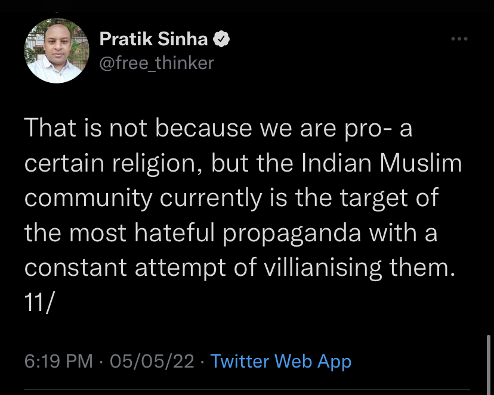Open the @free_thinker handle
Screen dimensions: 494x395
click(156, 63)
